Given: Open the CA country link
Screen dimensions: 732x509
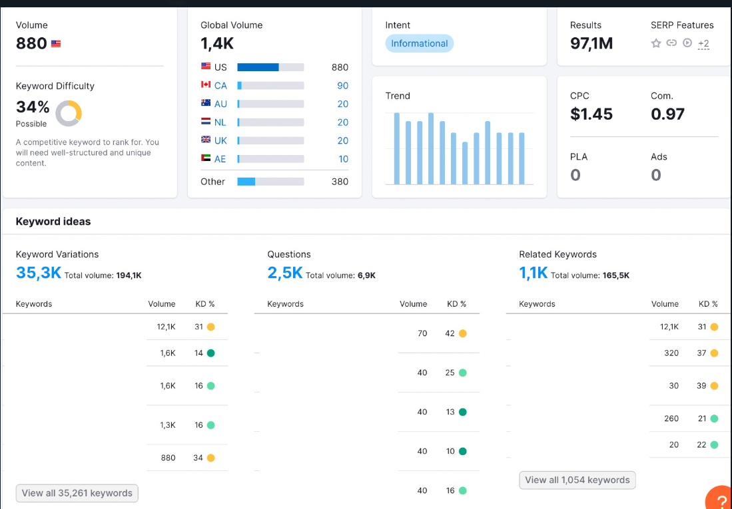Looking at the screenshot, I should point(220,85).
